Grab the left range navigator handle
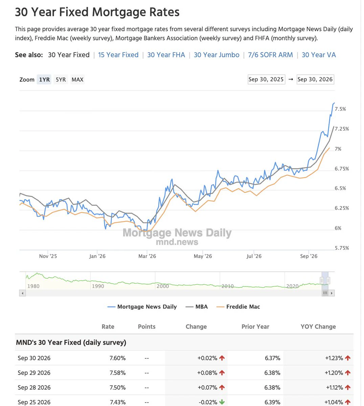The image size is (364, 406). click(x=322, y=280)
